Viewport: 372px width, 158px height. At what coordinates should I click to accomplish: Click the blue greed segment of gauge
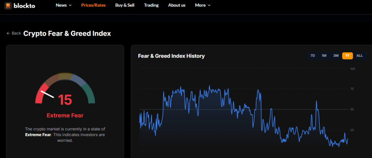[78, 79]
